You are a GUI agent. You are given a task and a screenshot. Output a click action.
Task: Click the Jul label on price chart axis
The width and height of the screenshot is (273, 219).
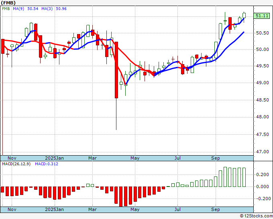click(177, 158)
